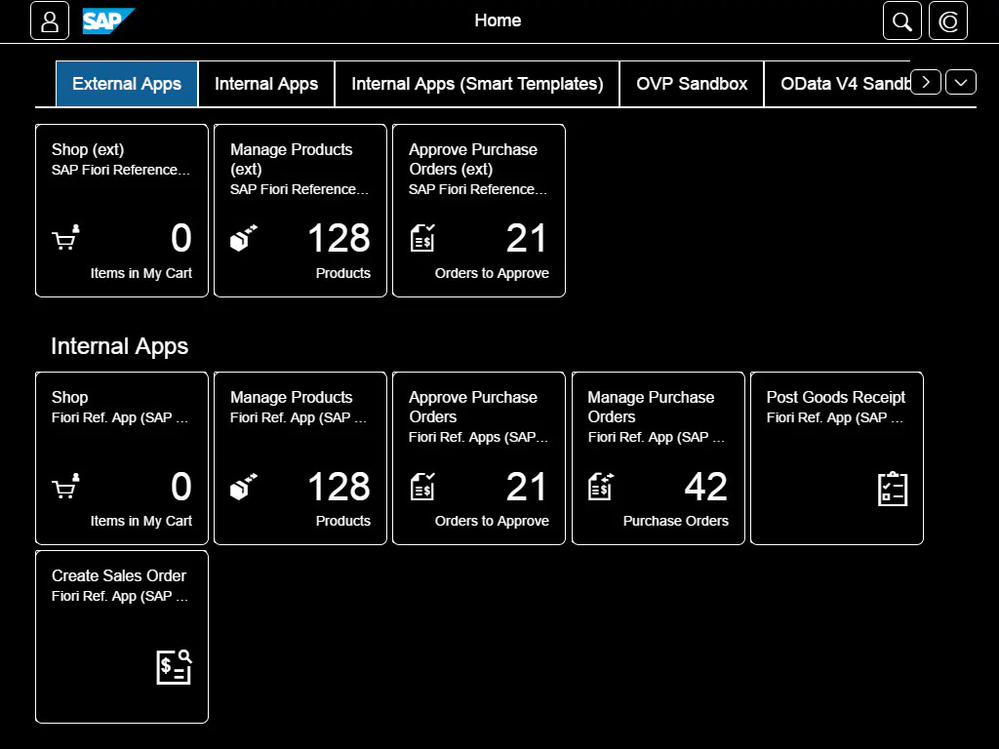Open the Internal Apps Shop tile title
The image size is (999, 749).
[x=69, y=398]
